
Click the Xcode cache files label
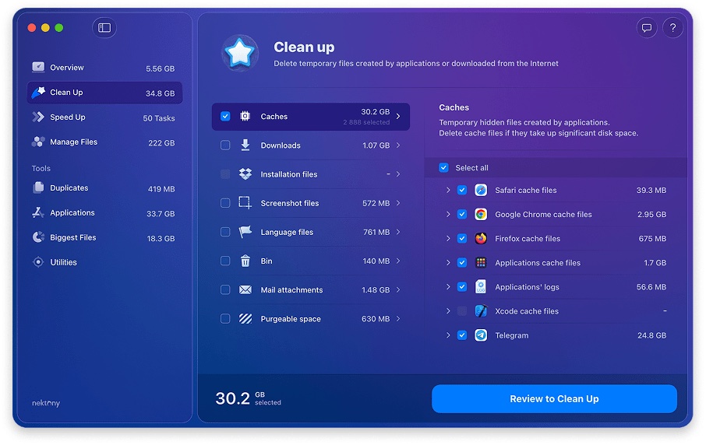tap(526, 311)
